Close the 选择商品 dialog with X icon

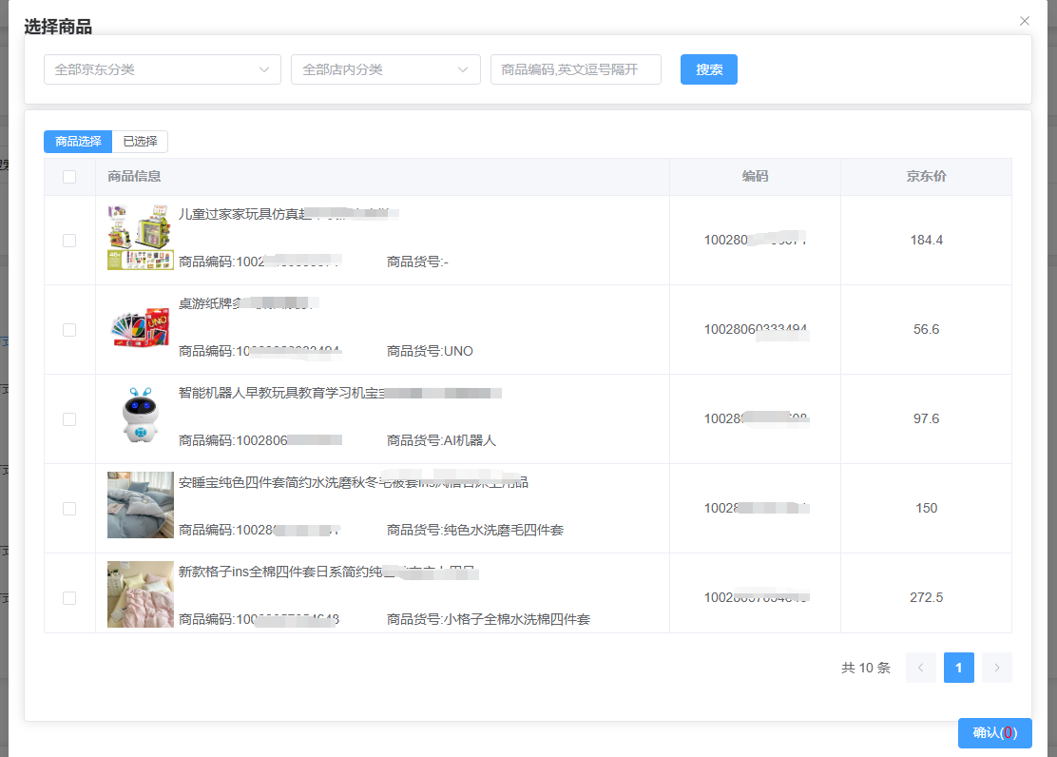[1024, 21]
